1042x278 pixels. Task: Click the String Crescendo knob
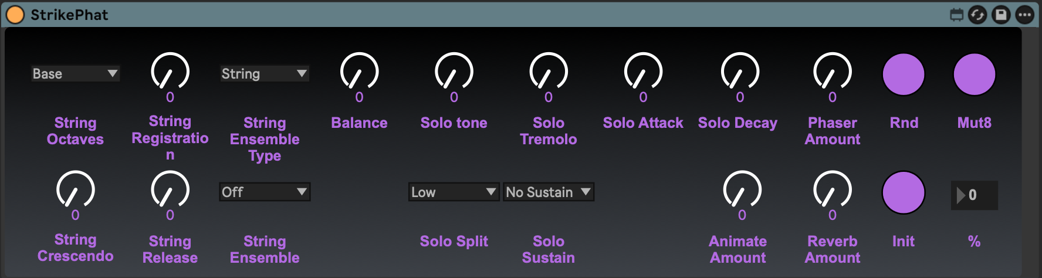[x=75, y=190]
